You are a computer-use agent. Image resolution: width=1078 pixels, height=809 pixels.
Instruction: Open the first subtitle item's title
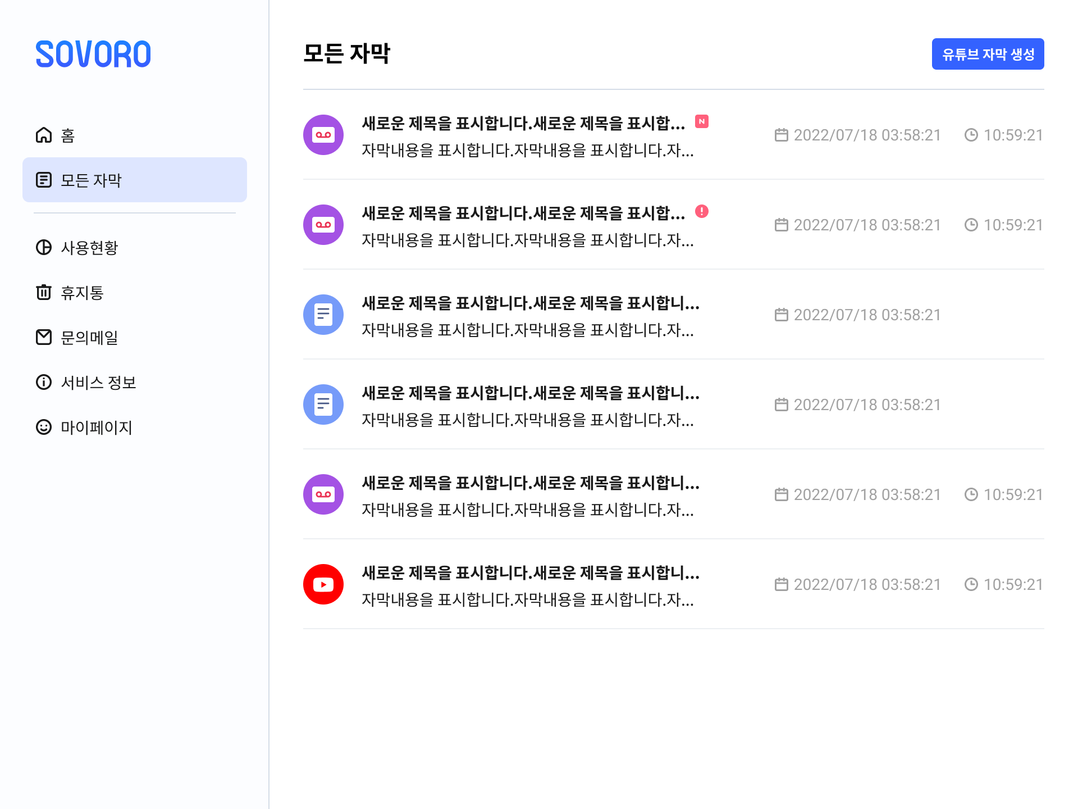[x=523, y=123]
